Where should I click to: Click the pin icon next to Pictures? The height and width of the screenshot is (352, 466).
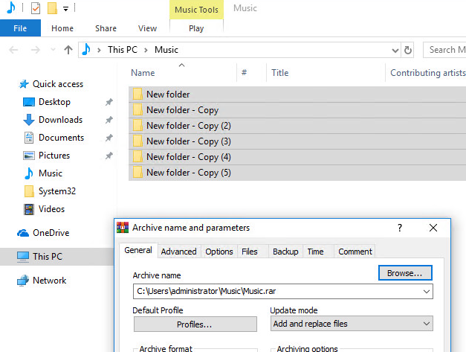coord(109,156)
